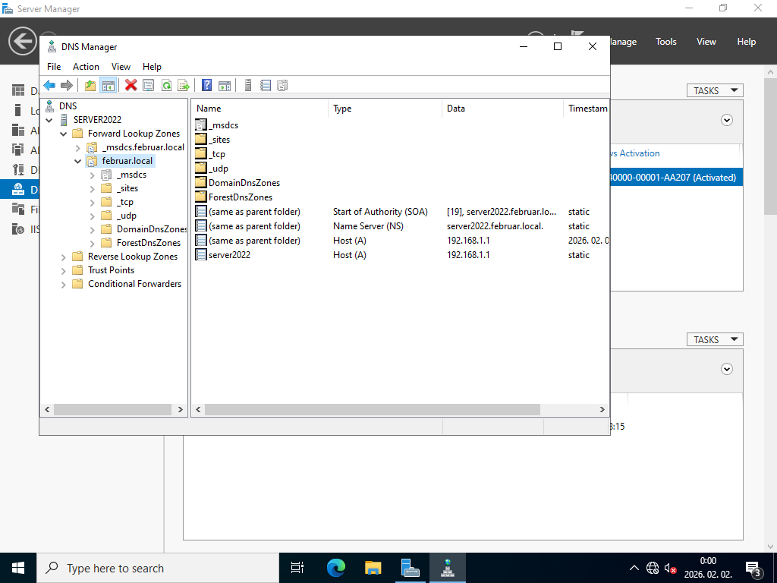The height and width of the screenshot is (583, 777).
Task: Open Help with the blue question mark icon
Action: tap(206, 86)
